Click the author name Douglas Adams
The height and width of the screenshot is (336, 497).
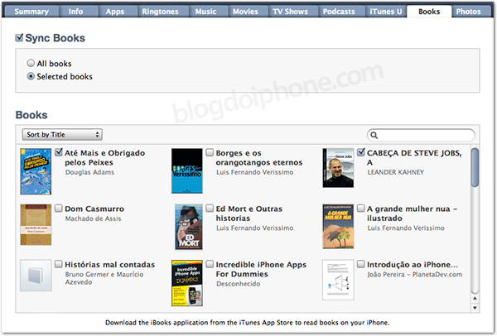89,172
